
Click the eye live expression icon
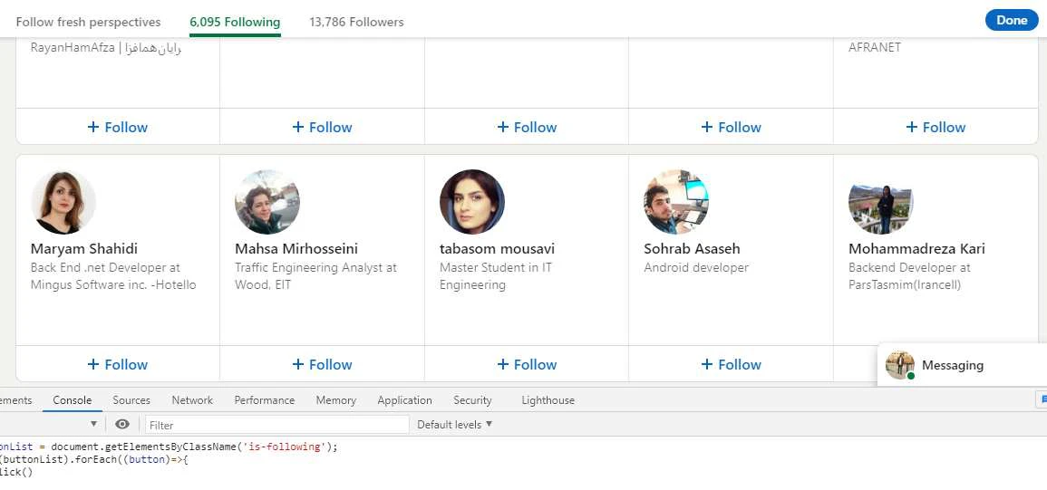[122, 424]
